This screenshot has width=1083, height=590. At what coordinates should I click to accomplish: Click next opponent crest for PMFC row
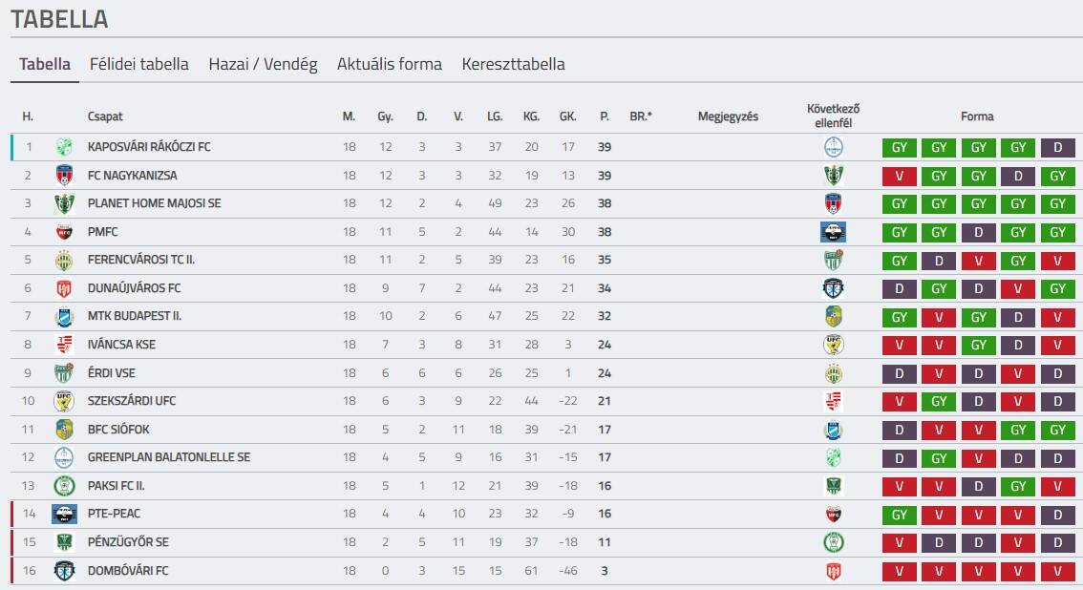(833, 232)
